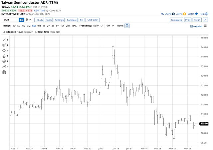Open the 6M period dropdown
This screenshot has width=213, height=150.
(x=110, y=26)
